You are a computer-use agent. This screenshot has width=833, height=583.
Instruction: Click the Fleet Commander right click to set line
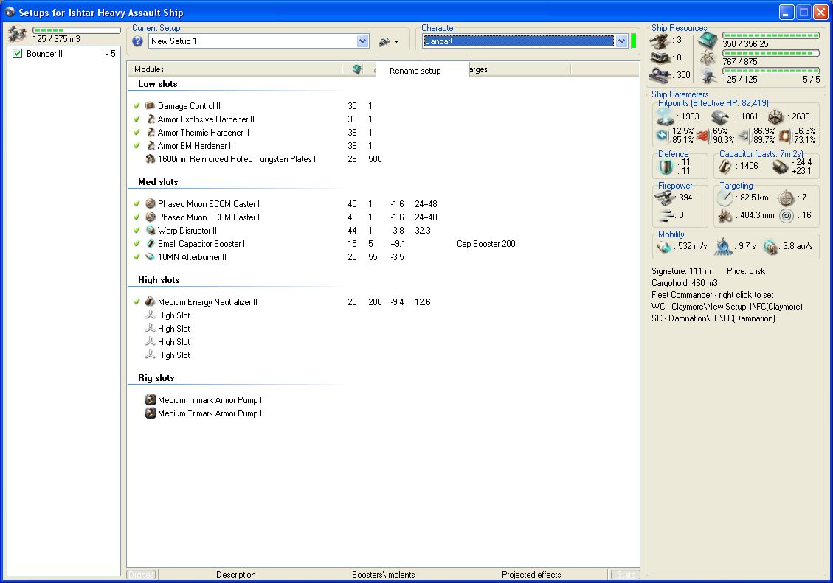point(712,295)
